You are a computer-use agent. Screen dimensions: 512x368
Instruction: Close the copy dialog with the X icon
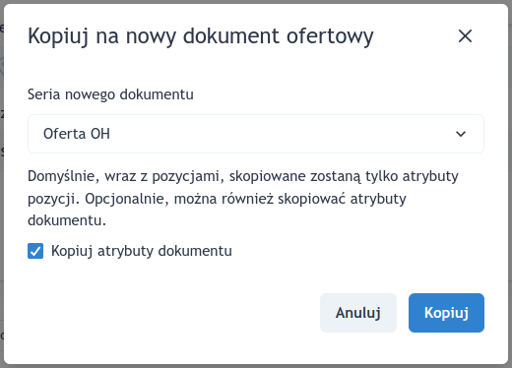point(465,36)
